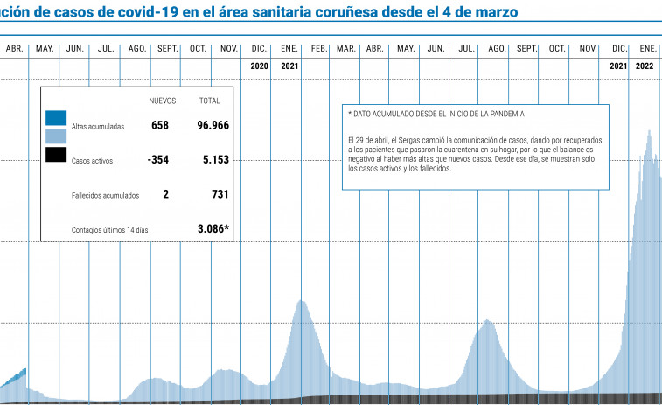Click the dark blue legend swatch
The width and height of the screenshot is (662, 405).
[x=56, y=118]
